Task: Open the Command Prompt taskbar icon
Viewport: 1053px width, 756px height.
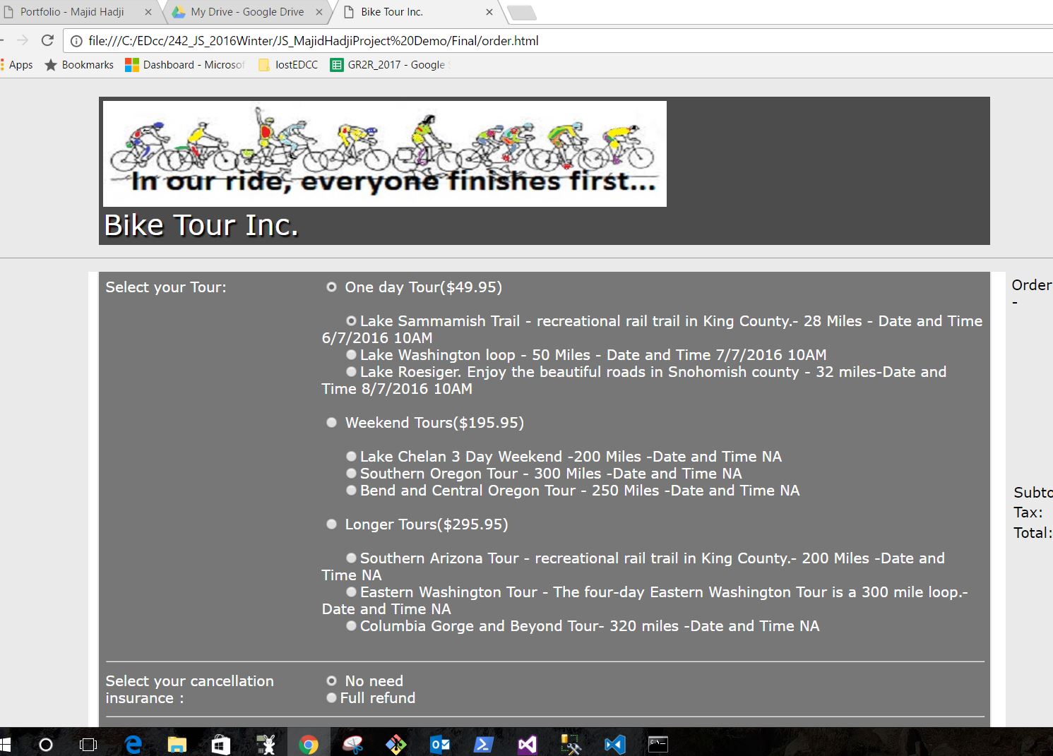Action: pos(658,744)
